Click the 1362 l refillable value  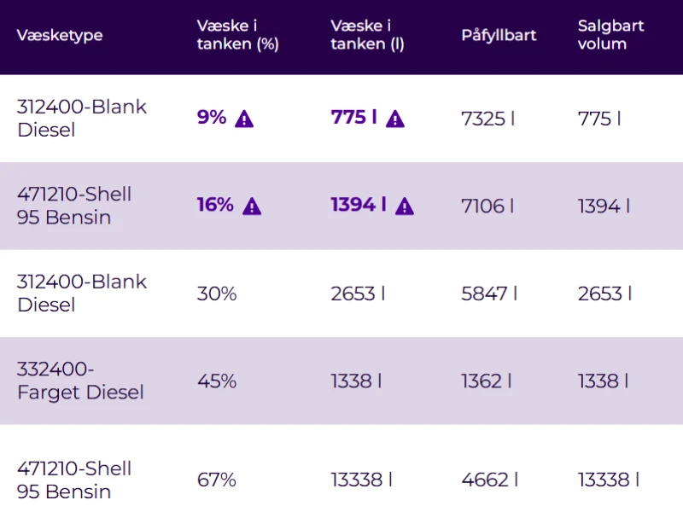tap(486, 381)
